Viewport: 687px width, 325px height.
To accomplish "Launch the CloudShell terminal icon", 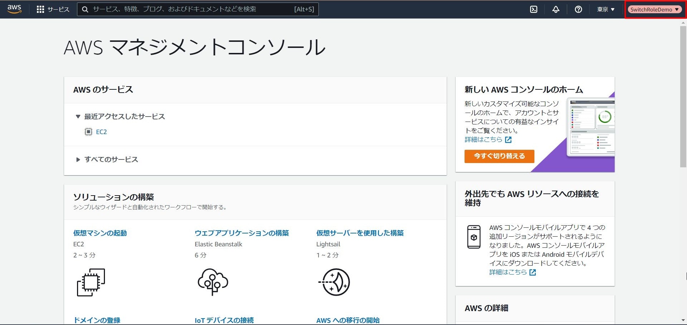I will click(534, 9).
